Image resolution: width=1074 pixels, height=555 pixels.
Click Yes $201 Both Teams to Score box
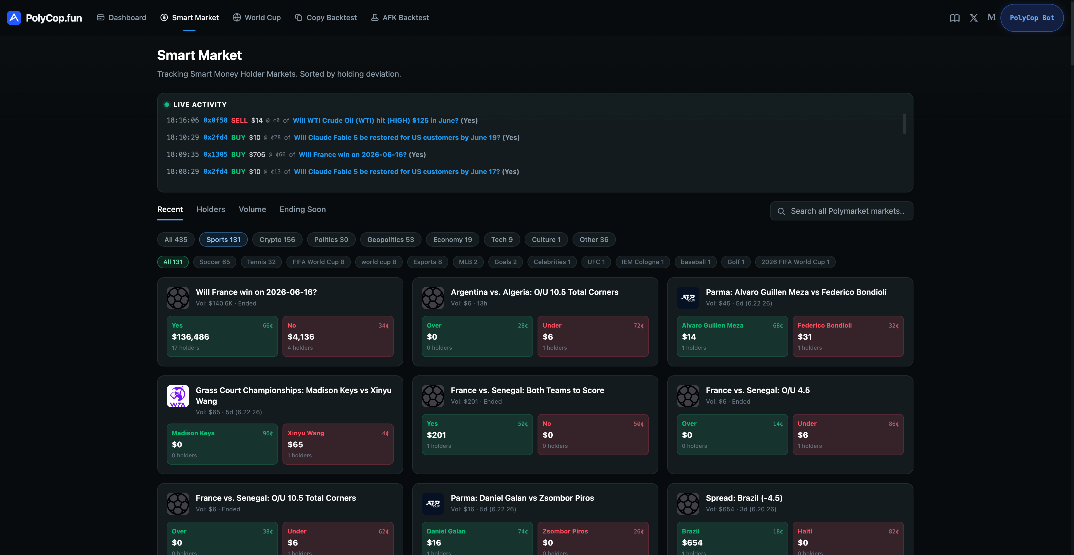point(477,434)
